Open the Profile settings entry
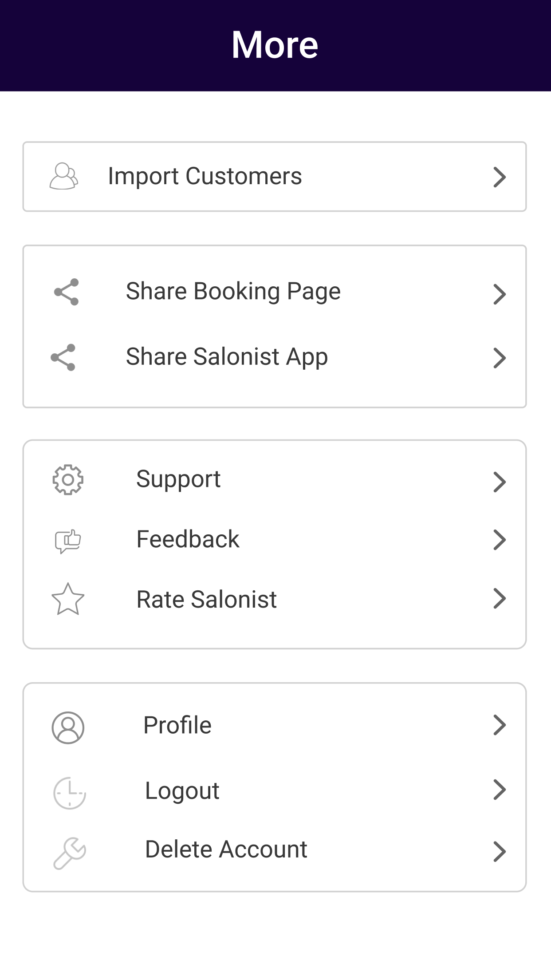551x980 pixels. click(x=275, y=725)
